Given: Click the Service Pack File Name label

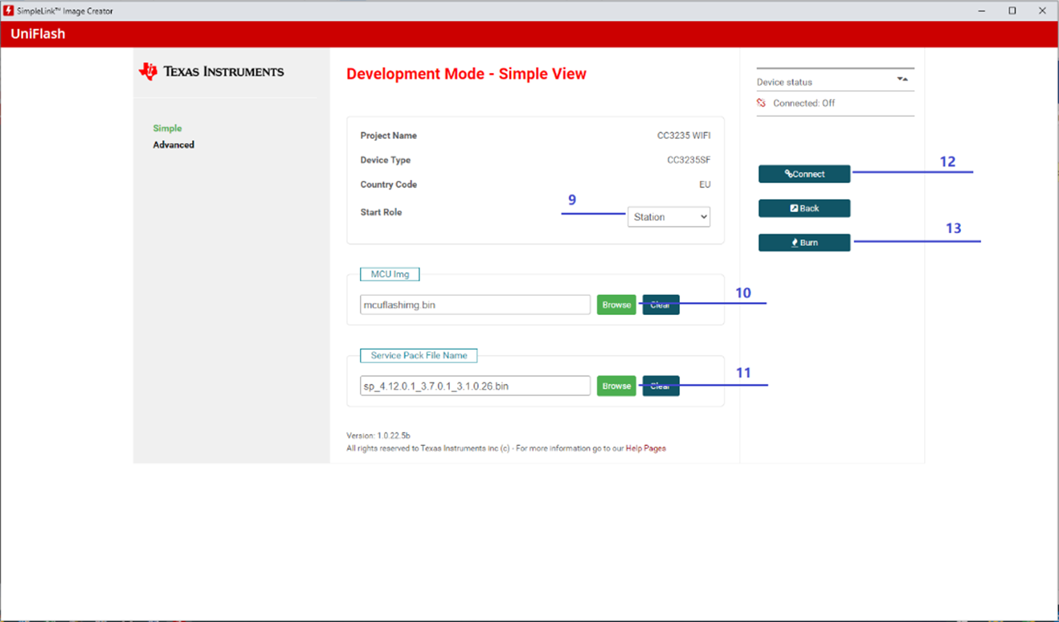Looking at the screenshot, I should point(419,355).
